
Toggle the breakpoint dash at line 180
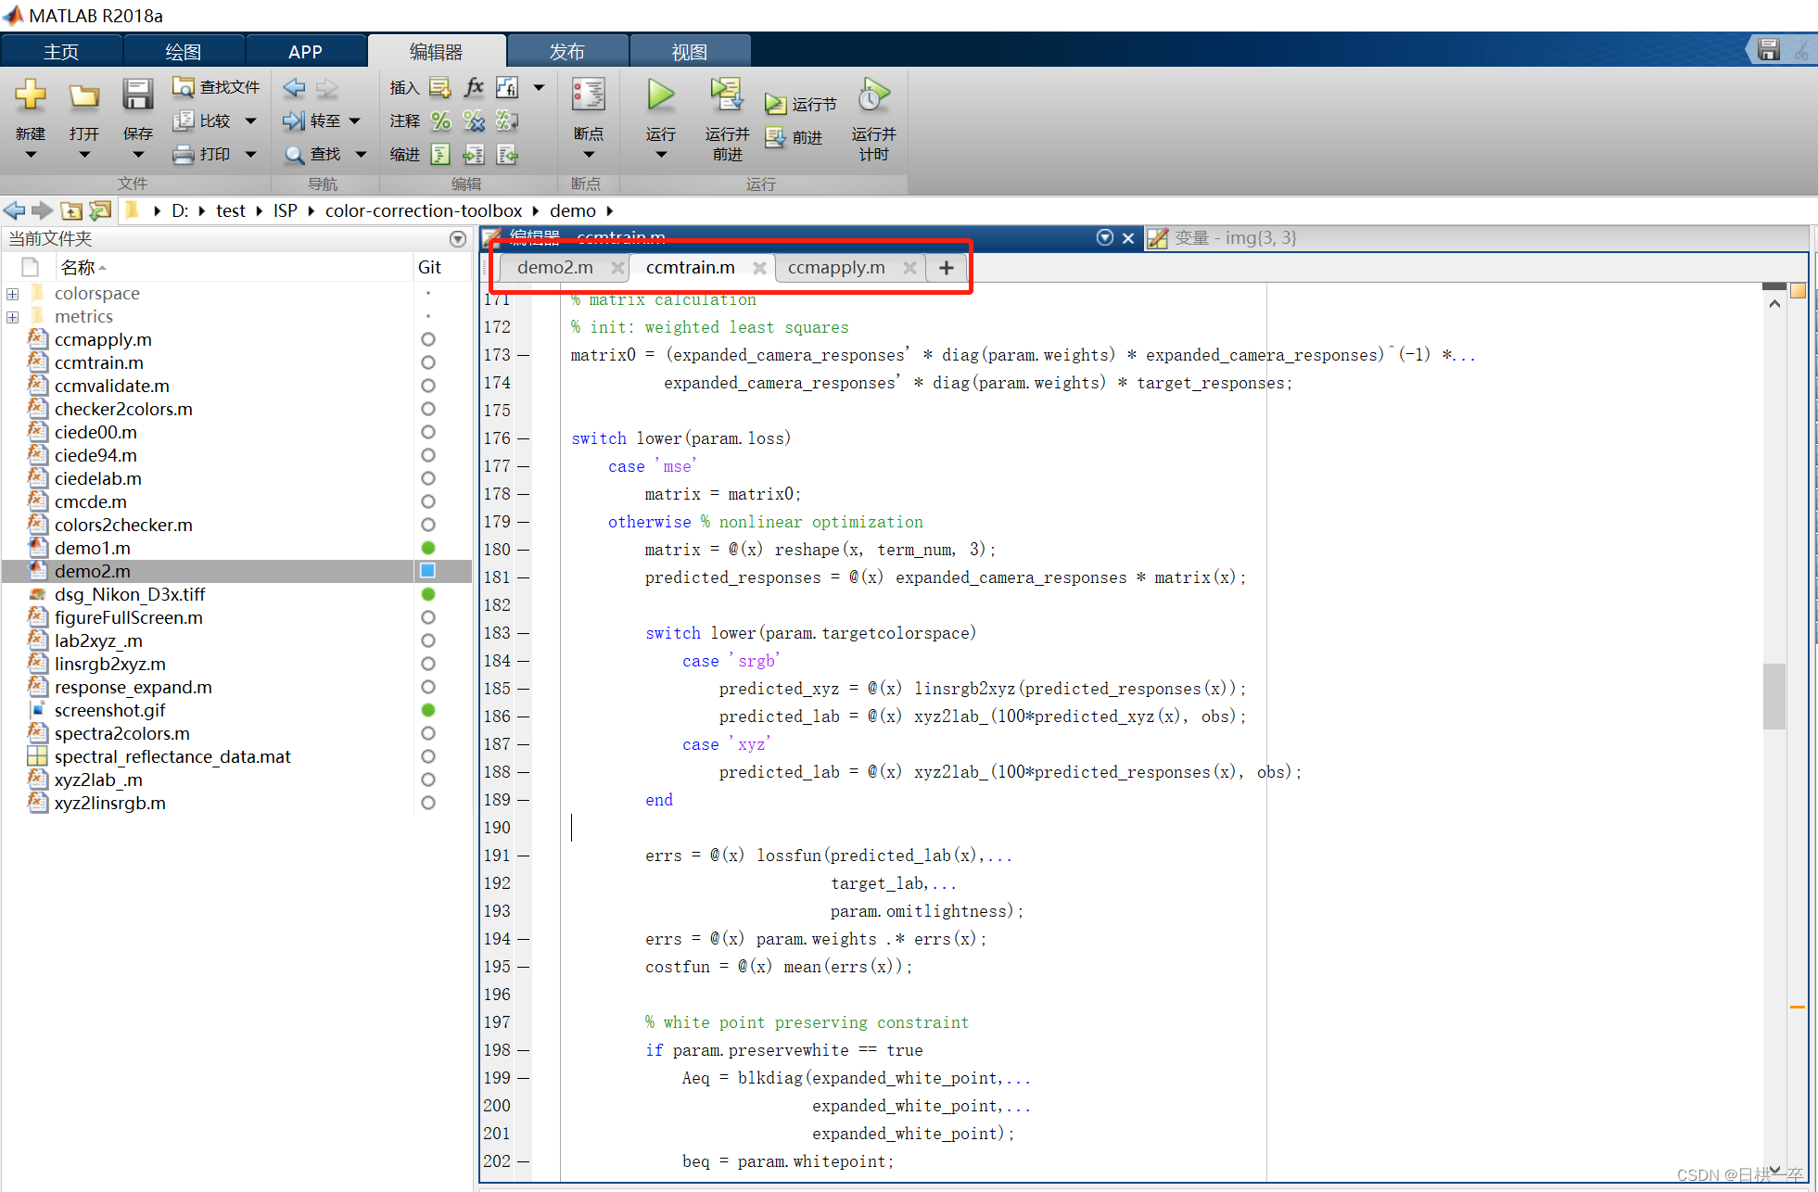pos(523,550)
